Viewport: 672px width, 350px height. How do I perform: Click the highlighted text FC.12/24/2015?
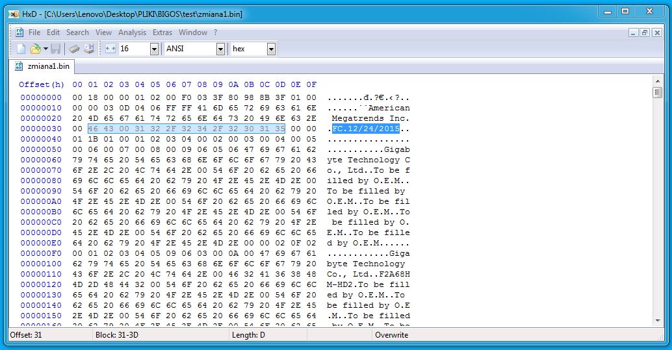(366, 129)
